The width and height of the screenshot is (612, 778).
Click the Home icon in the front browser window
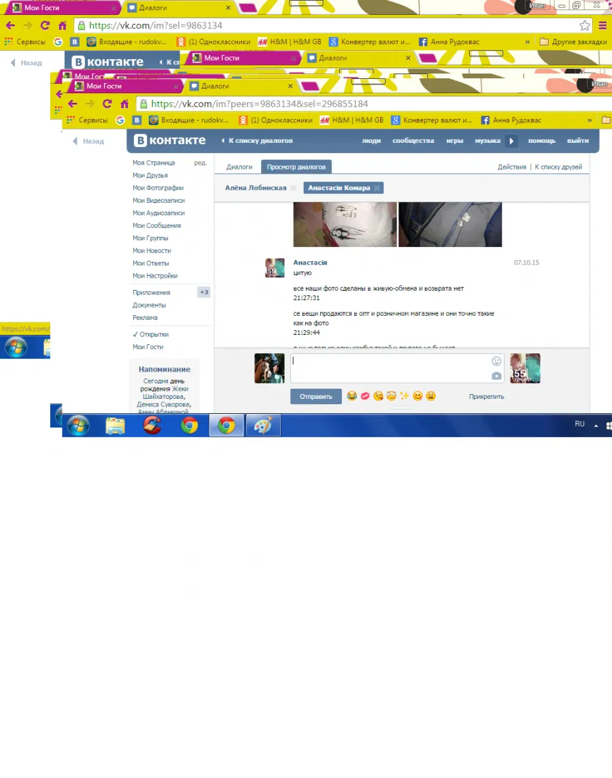coord(124,103)
